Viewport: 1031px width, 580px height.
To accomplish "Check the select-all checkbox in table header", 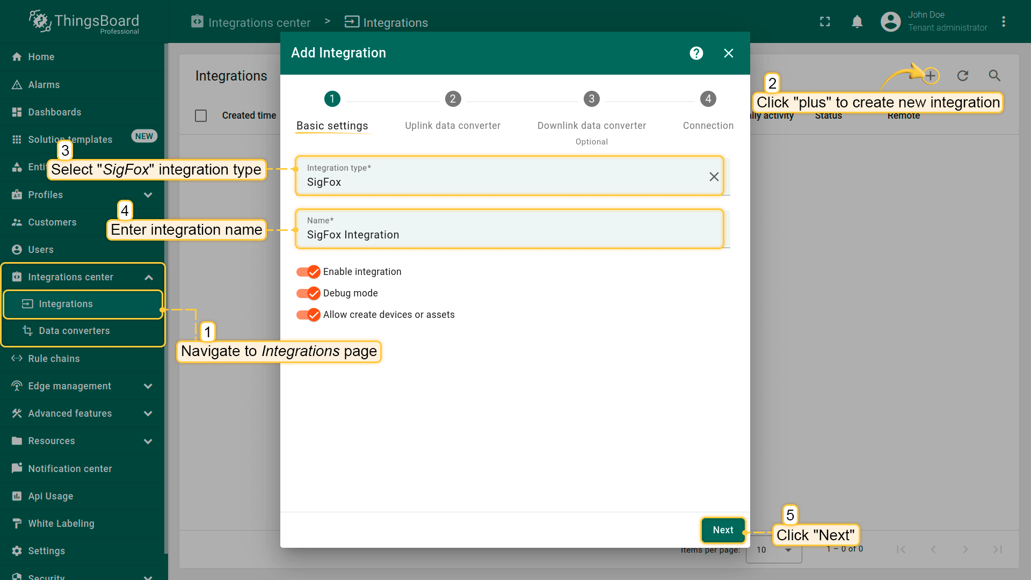I will 201,115.
